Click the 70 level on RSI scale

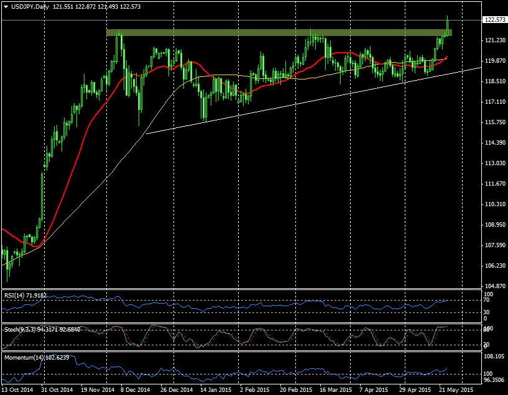(x=487, y=300)
